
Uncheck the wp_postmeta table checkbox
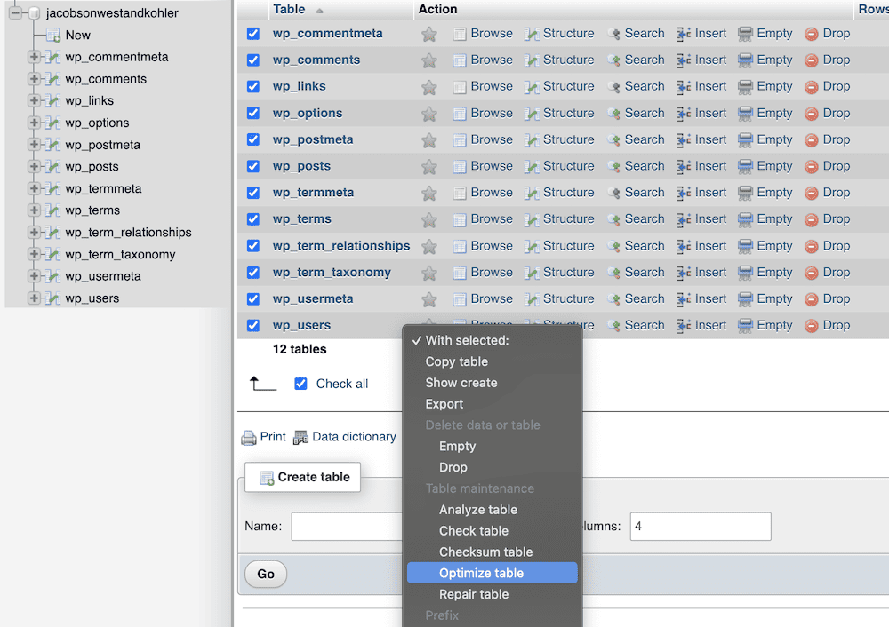pos(253,139)
